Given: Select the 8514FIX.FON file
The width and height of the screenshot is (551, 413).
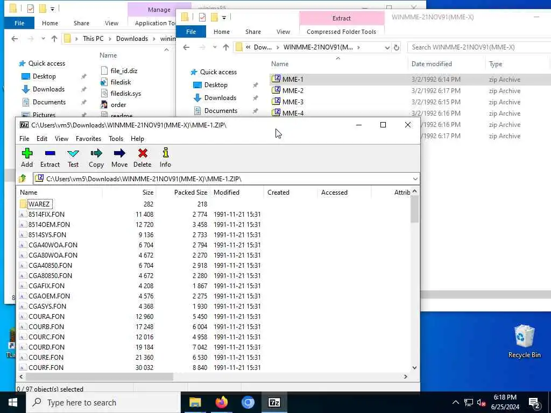Looking at the screenshot, I should pos(46,214).
